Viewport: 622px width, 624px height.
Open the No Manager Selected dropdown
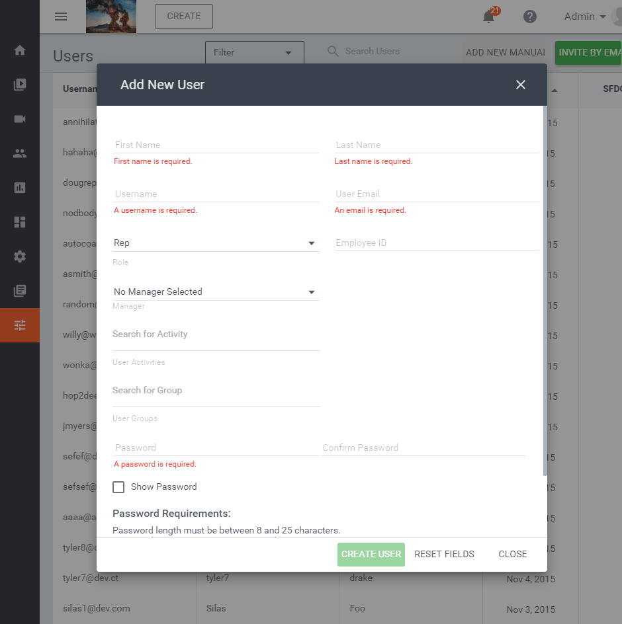tap(216, 292)
